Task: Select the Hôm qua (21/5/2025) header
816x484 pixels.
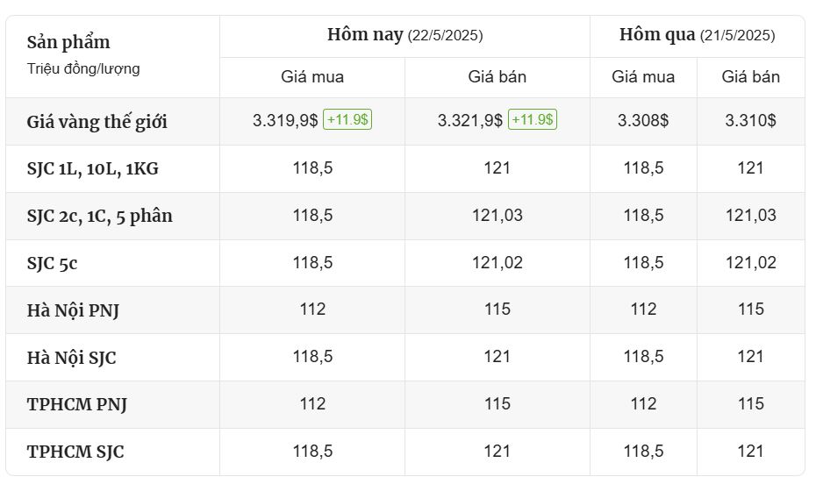Action: coord(697,35)
